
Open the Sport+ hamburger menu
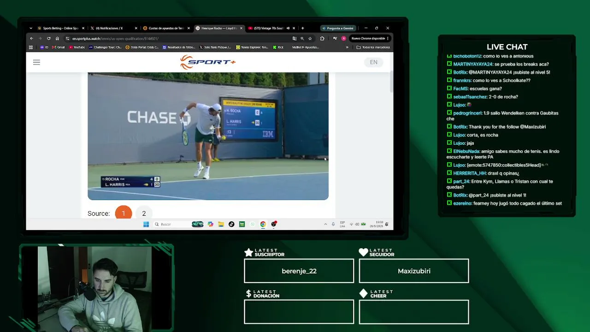pyautogui.click(x=36, y=62)
